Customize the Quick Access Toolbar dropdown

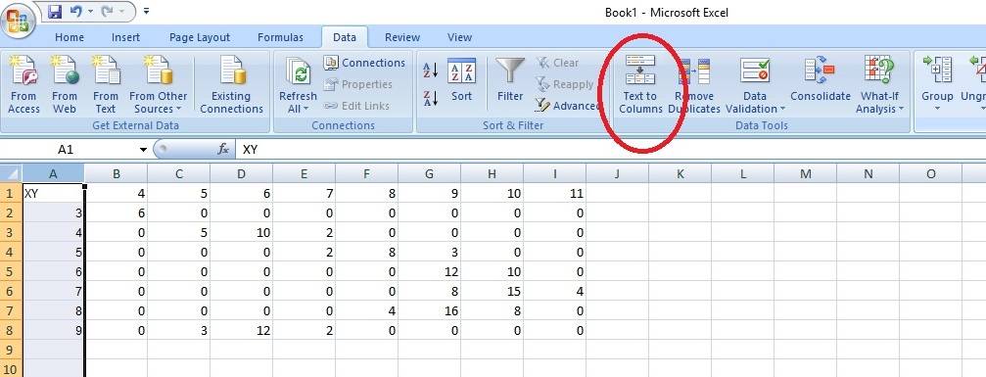tap(147, 12)
